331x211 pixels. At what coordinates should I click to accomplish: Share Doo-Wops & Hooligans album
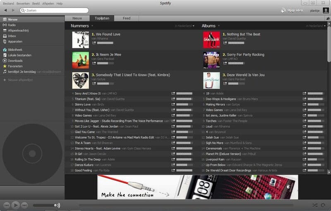(305, 99)
